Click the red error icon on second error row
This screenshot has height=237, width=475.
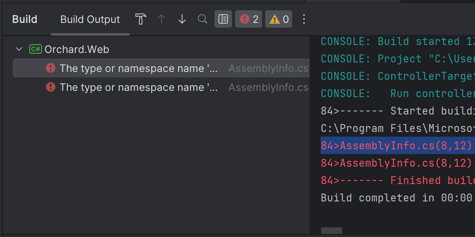coord(51,87)
